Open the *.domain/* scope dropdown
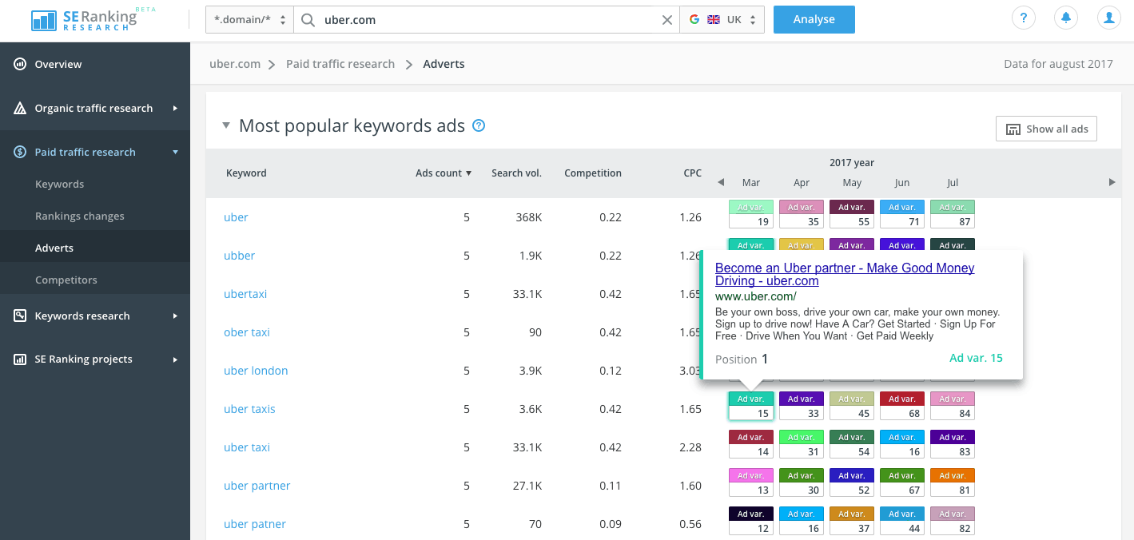 [x=249, y=20]
